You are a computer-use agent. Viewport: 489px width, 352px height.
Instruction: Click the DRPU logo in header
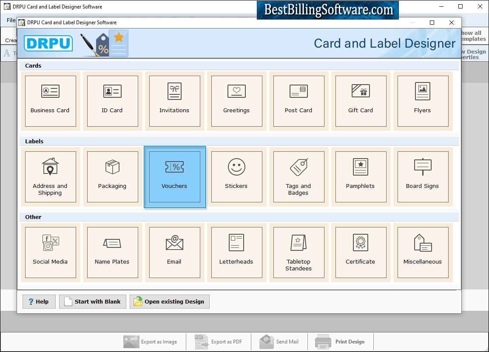48,43
